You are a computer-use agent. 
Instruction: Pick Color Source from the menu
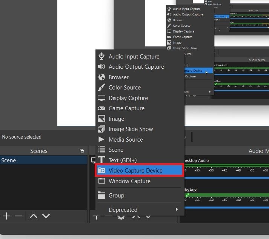[125, 88]
